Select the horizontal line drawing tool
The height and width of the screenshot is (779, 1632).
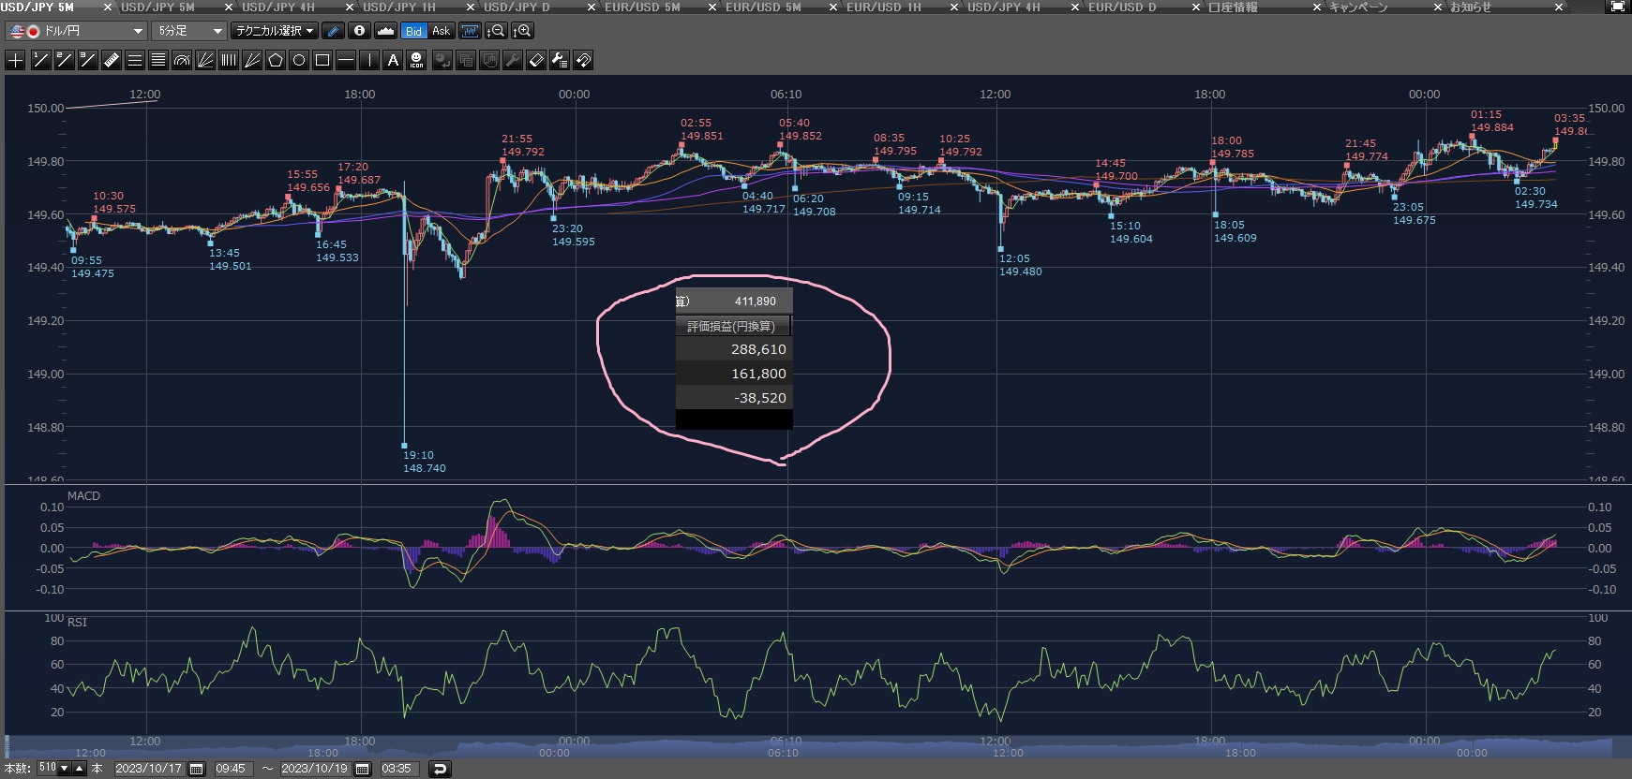(346, 61)
